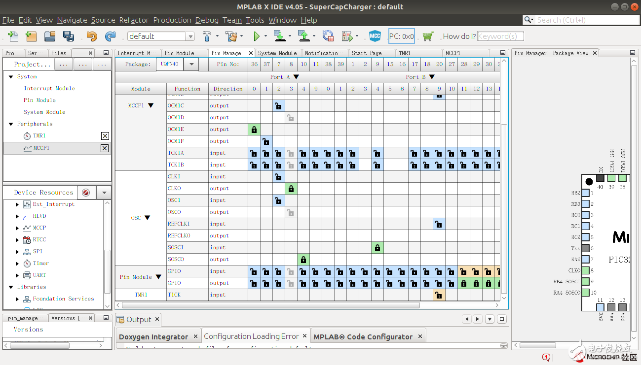This screenshot has height=365, width=641.
Task: Switch to the System Module tab
Action: click(277, 53)
